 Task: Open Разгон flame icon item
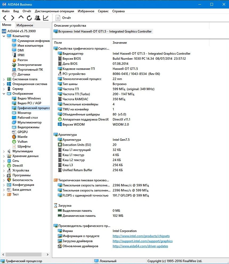tap(20, 60)
